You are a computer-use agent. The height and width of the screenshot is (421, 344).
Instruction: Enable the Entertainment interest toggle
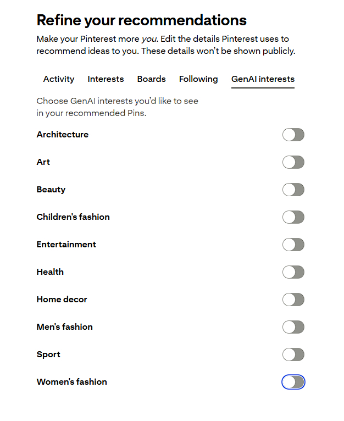pyautogui.click(x=293, y=245)
